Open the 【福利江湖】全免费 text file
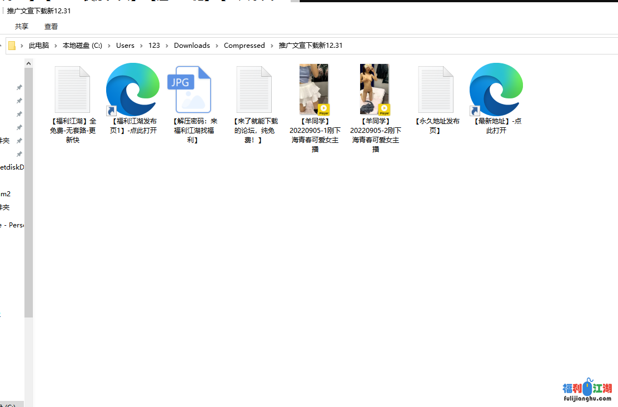The width and height of the screenshot is (618, 407). pyautogui.click(x=72, y=90)
